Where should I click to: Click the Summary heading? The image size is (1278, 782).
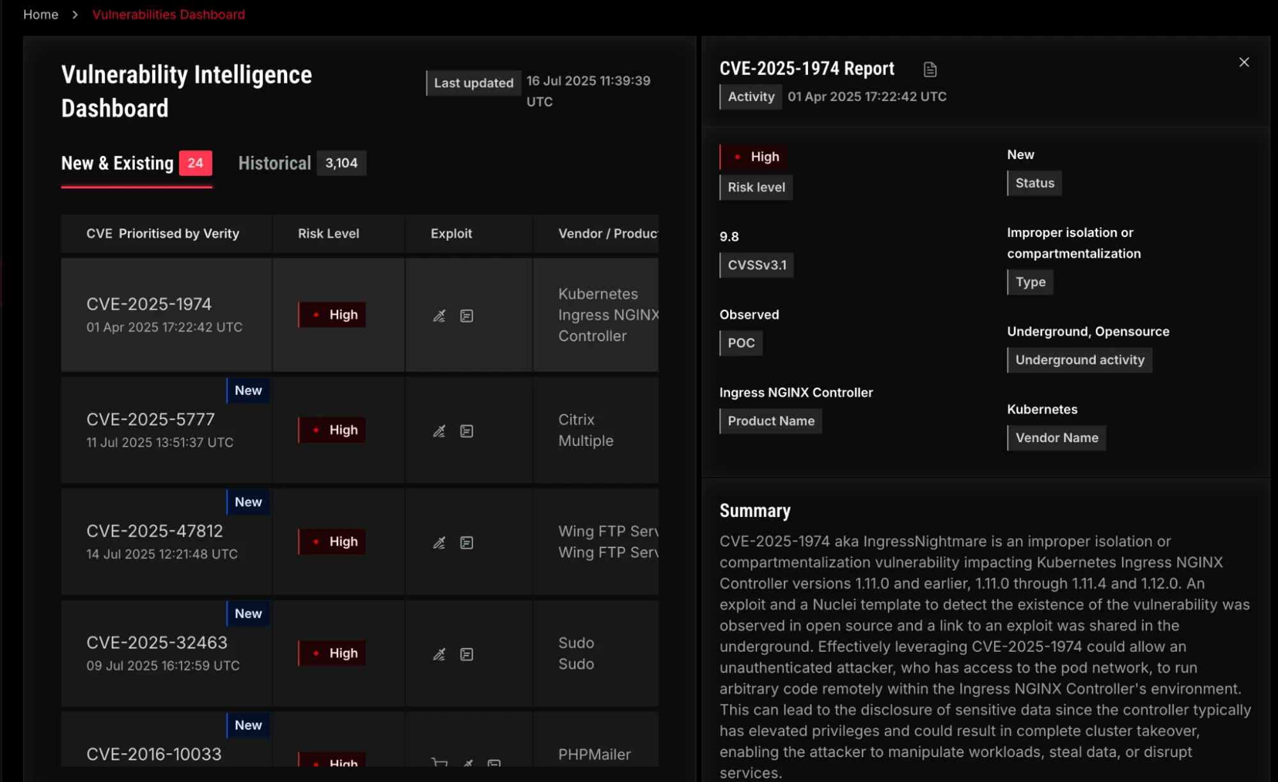(755, 510)
